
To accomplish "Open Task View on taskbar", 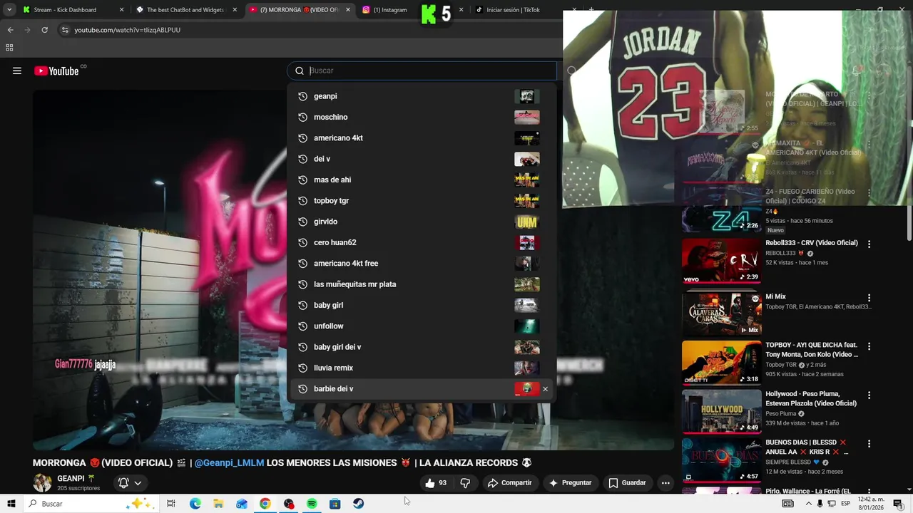I will [x=171, y=504].
